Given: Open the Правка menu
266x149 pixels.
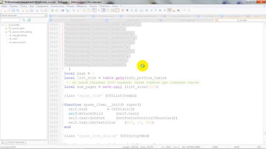Looking at the screenshot, I should tap(14, 6).
